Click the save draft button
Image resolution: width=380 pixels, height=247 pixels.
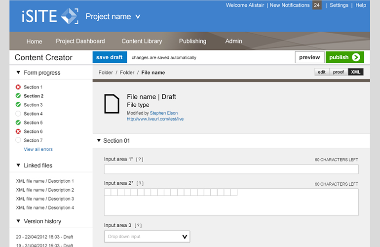pos(109,57)
